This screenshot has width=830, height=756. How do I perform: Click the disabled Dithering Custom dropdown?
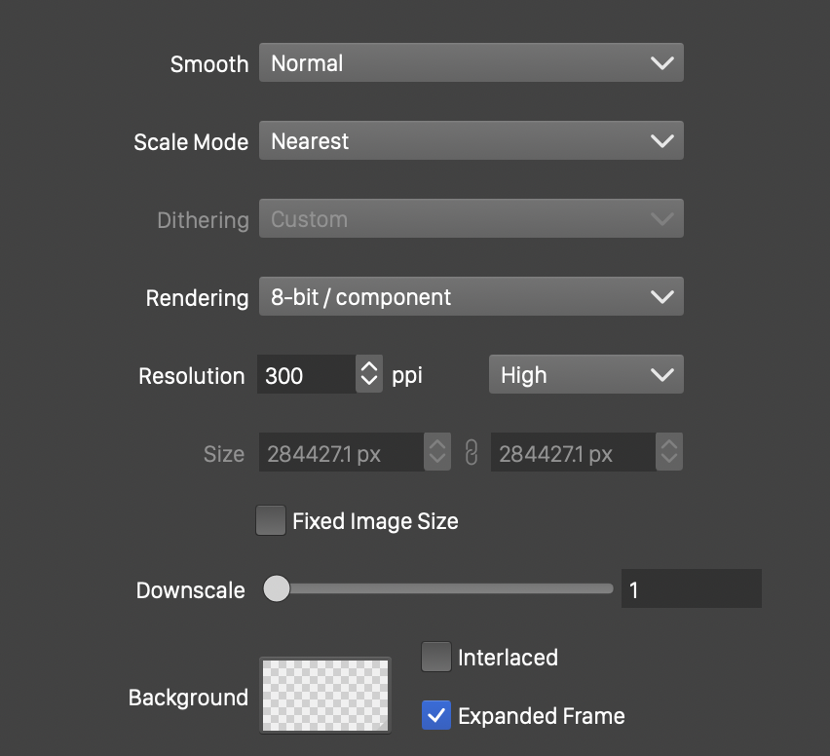pyautogui.click(x=470, y=219)
